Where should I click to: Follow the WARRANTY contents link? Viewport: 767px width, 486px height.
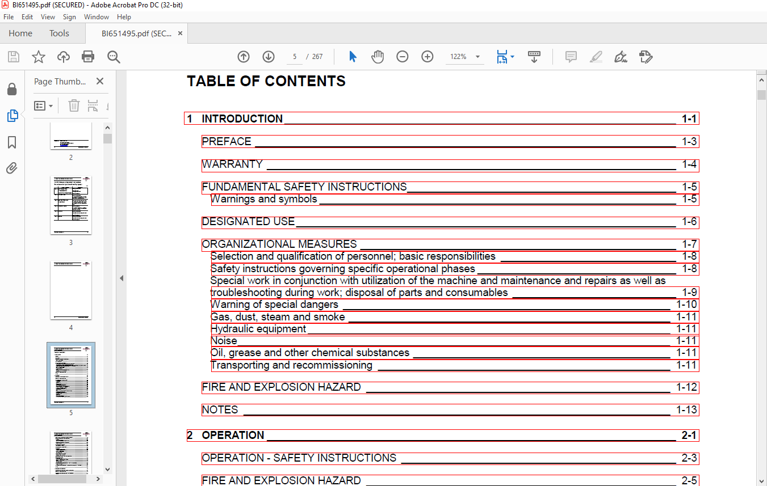point(450,164)
